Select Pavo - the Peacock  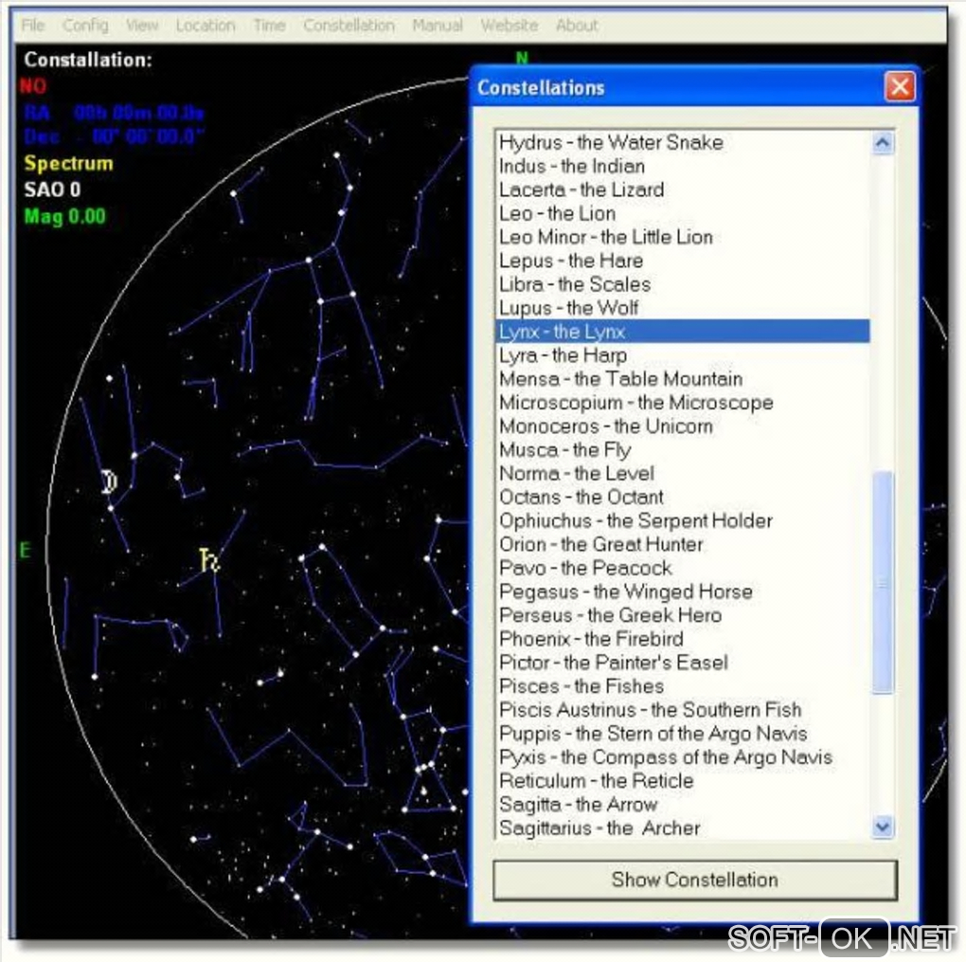point(682,568)
